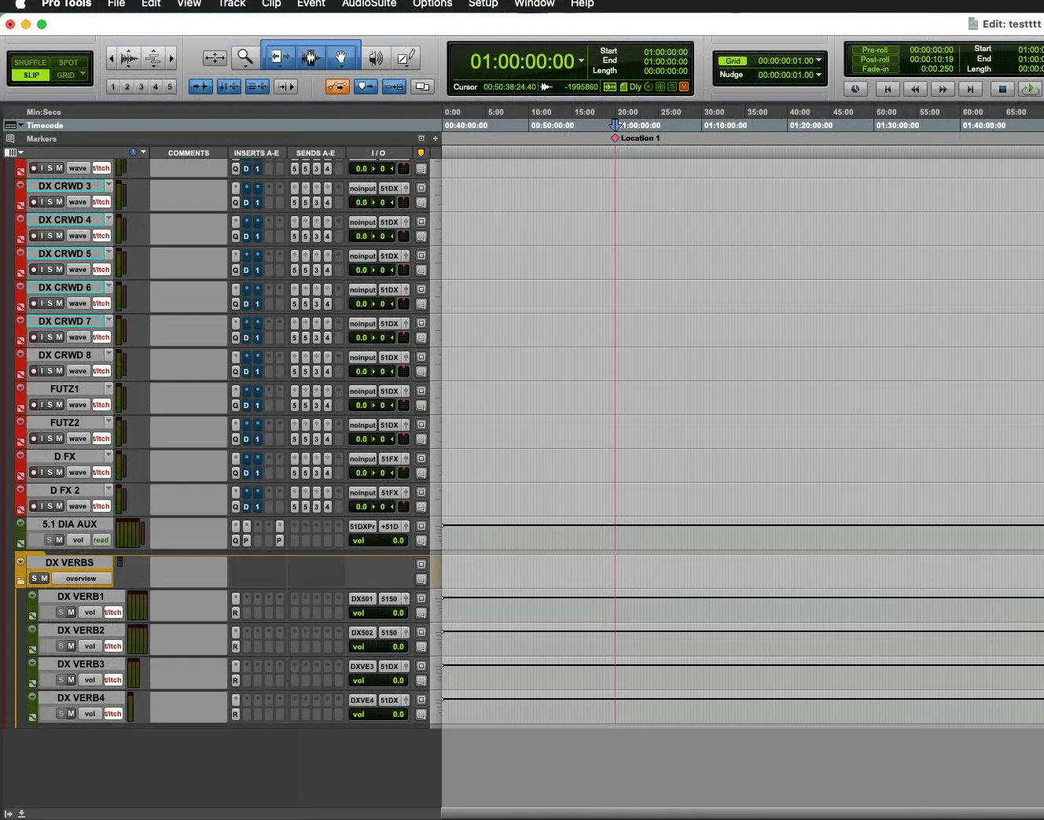Click the Fade-in button
1044x820 pixels.
[x=875, y=69]
